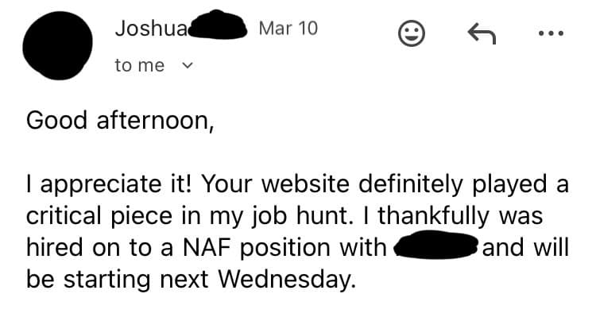Click the redacted employer name in the body
This screenshot has height=321, width=596.
point(435,247)
